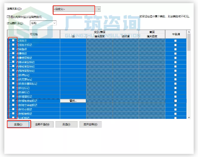Image resolution: width=198 pixels, height=157 pixels.
Task: Check visibility box for 云线批注 row
Action: [13, 41]
